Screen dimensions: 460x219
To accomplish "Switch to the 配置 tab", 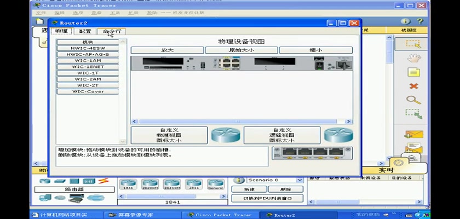I will coord(85,32).
